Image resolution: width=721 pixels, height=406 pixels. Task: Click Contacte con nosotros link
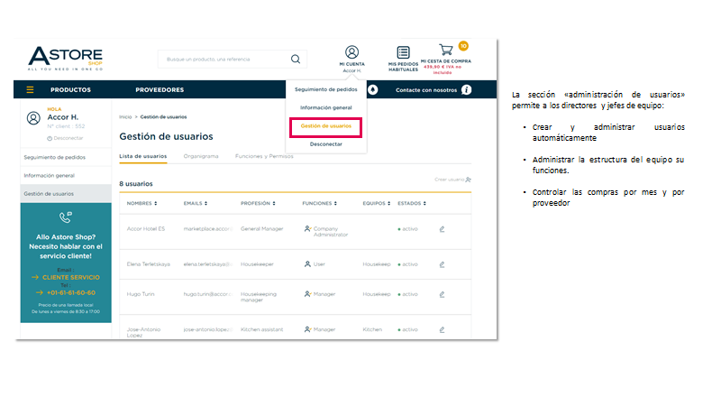[426, 90]
